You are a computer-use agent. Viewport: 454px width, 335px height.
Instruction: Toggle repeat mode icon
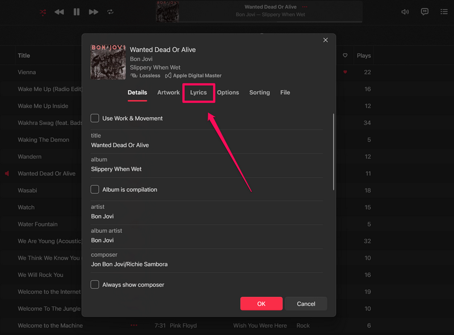(x=110, y=12)
